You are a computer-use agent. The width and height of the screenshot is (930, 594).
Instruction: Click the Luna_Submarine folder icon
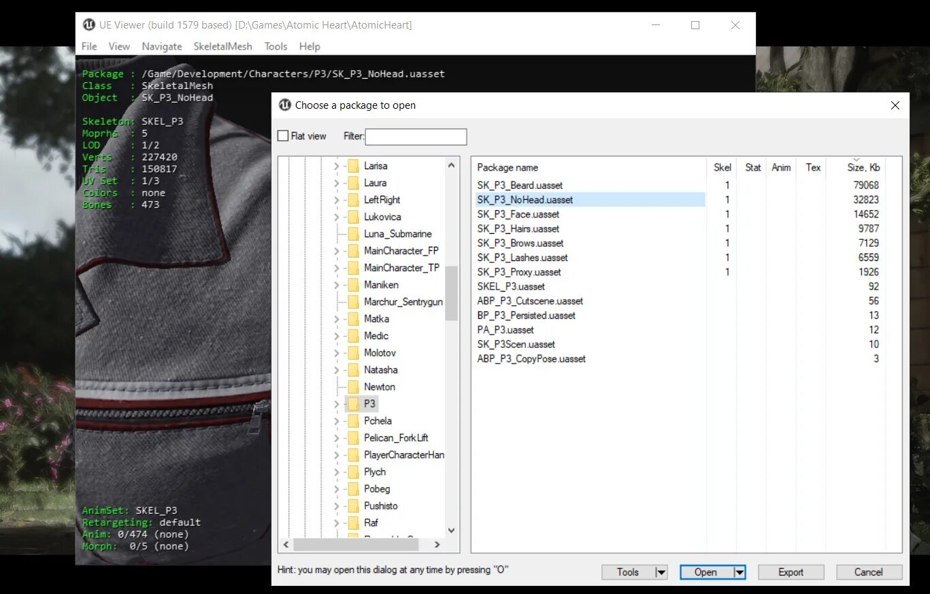click(x=353, y=234)
